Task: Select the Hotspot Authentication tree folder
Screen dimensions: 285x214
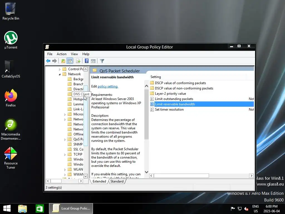Action: click(x=75, y=99)
